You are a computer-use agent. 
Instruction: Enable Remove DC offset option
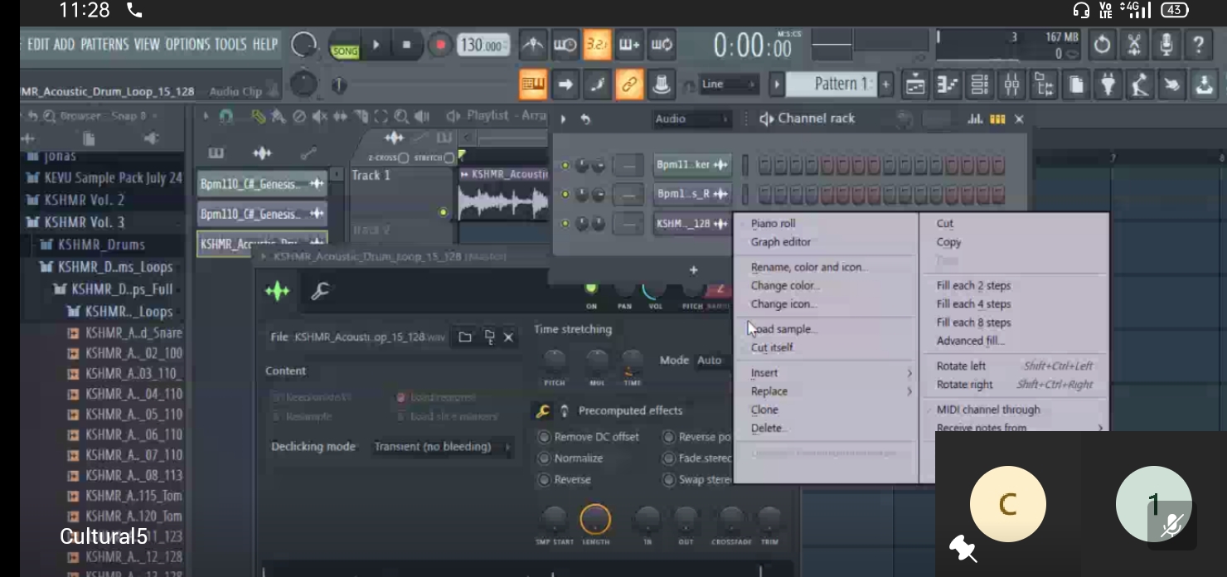coord(589,437)
